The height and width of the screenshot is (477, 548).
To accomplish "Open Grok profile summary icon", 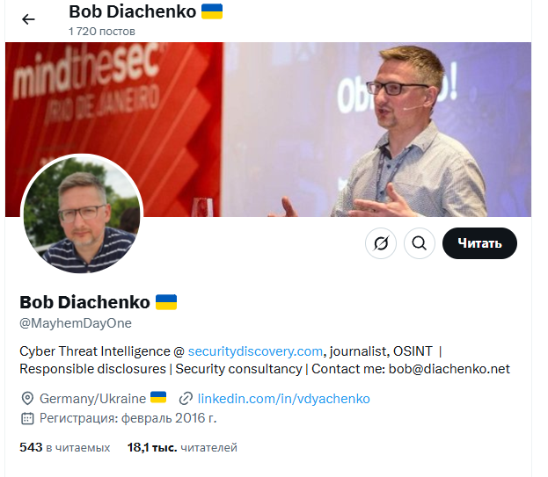I will [x=381, y=243].
